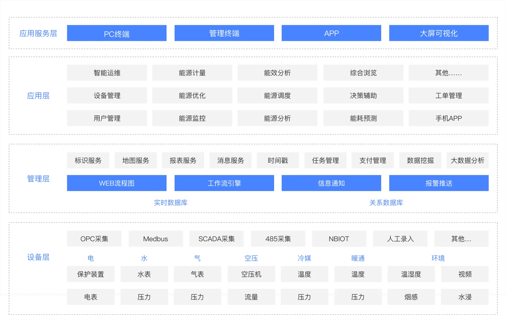Viewport: 506px width, 315px height.
Task: Click 时间戳 box
Action: (278, 160)
